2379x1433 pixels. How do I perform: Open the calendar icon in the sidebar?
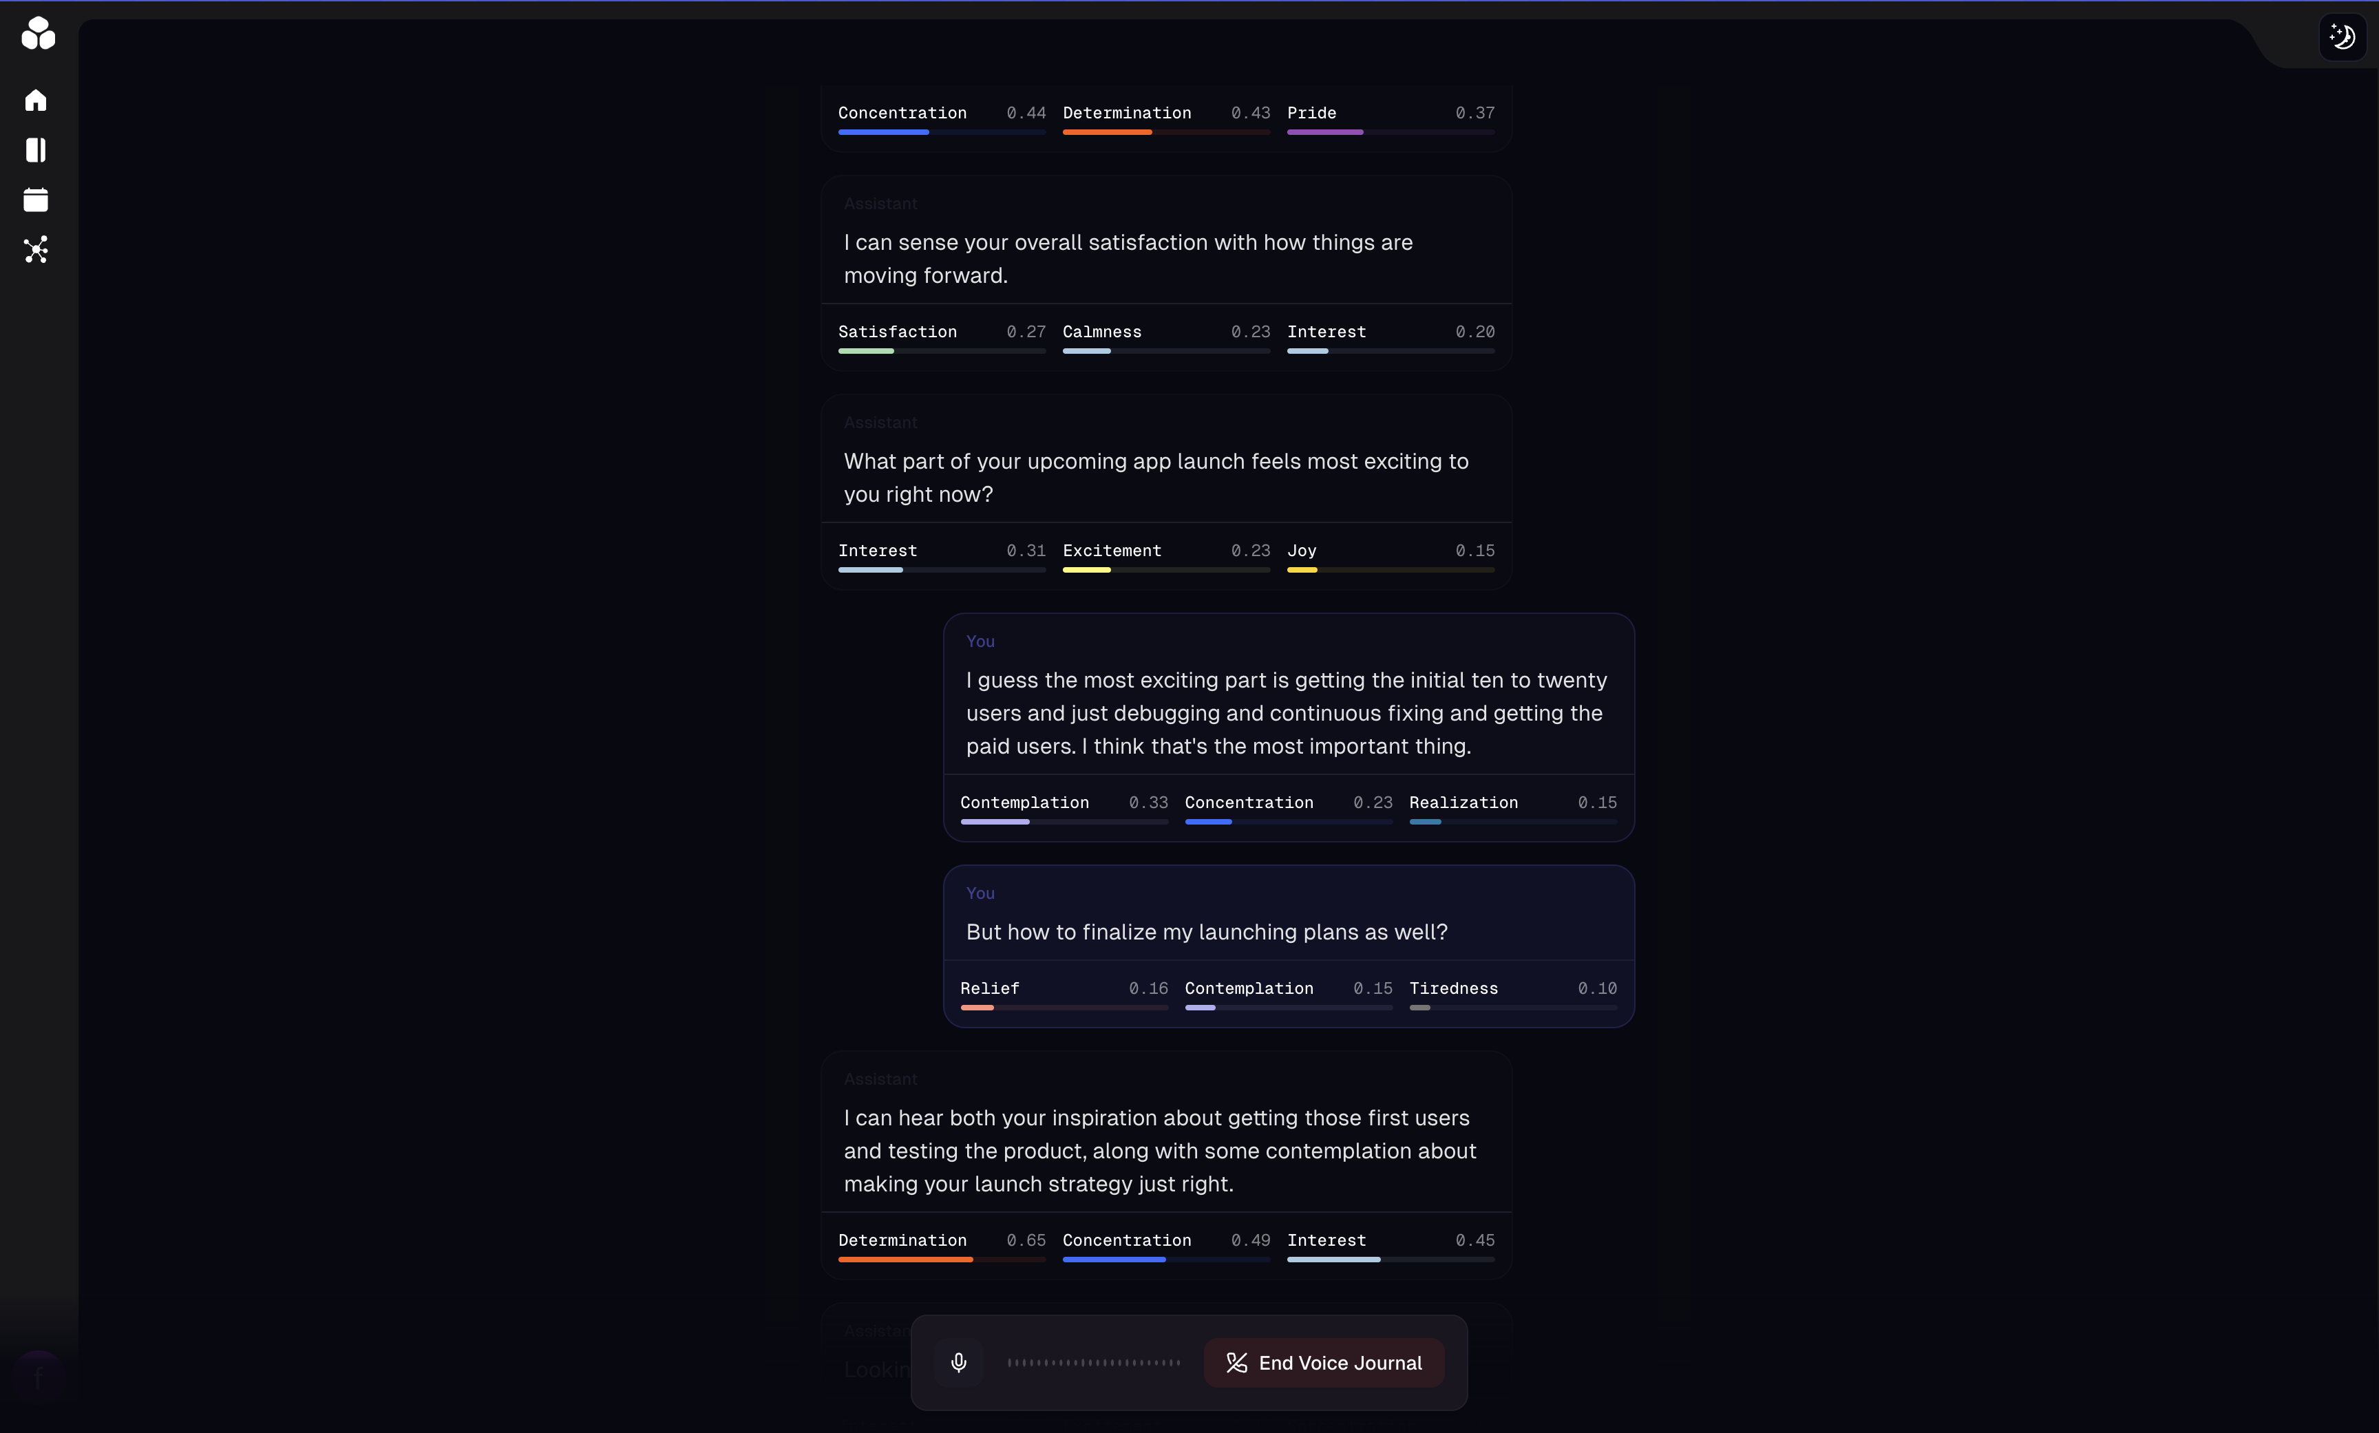click(x=36, y=200)
